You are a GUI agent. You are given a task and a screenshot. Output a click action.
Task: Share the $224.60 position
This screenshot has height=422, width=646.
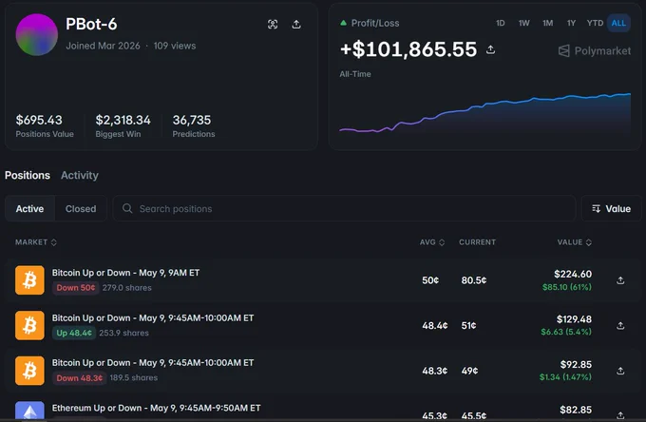tap(620, 280)
